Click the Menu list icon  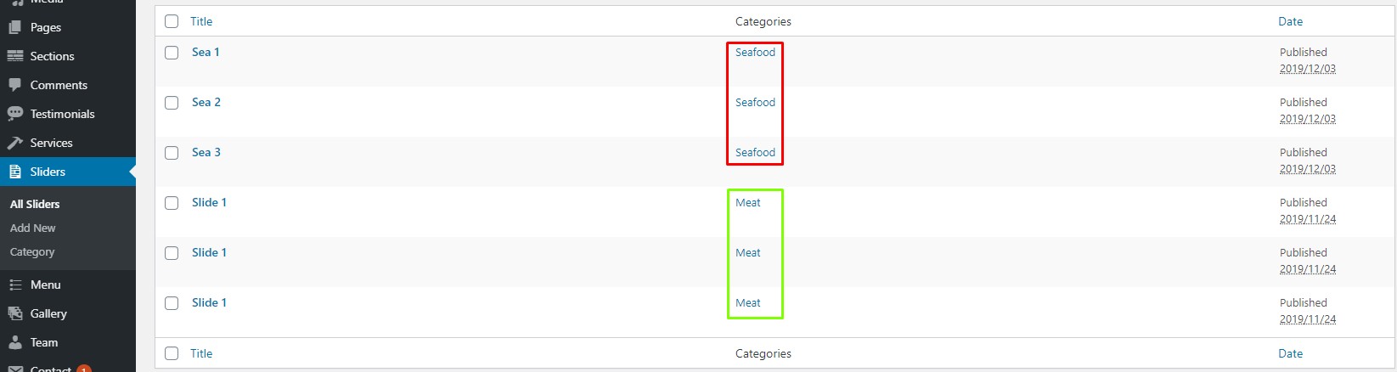pos(14,285)
